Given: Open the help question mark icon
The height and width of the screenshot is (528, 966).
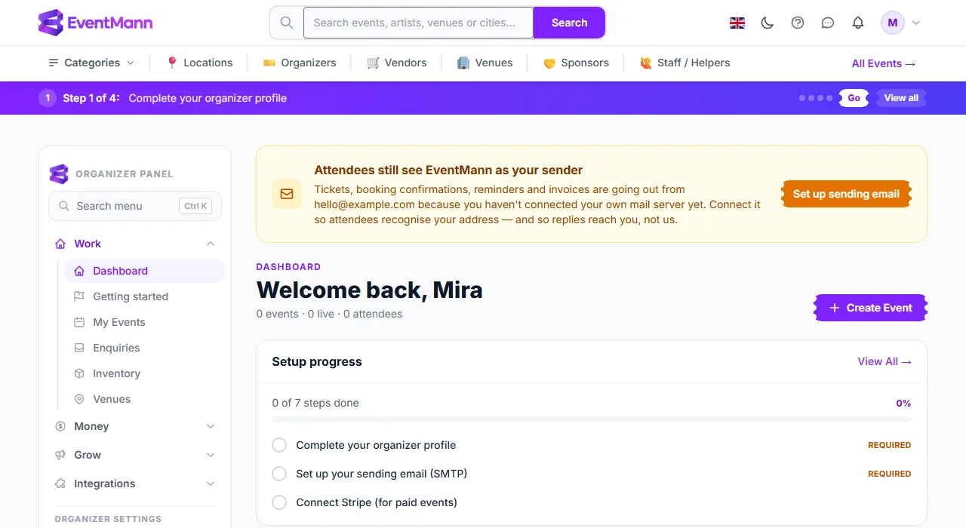Looking at the screenshot, I should (x=798, y=23).
